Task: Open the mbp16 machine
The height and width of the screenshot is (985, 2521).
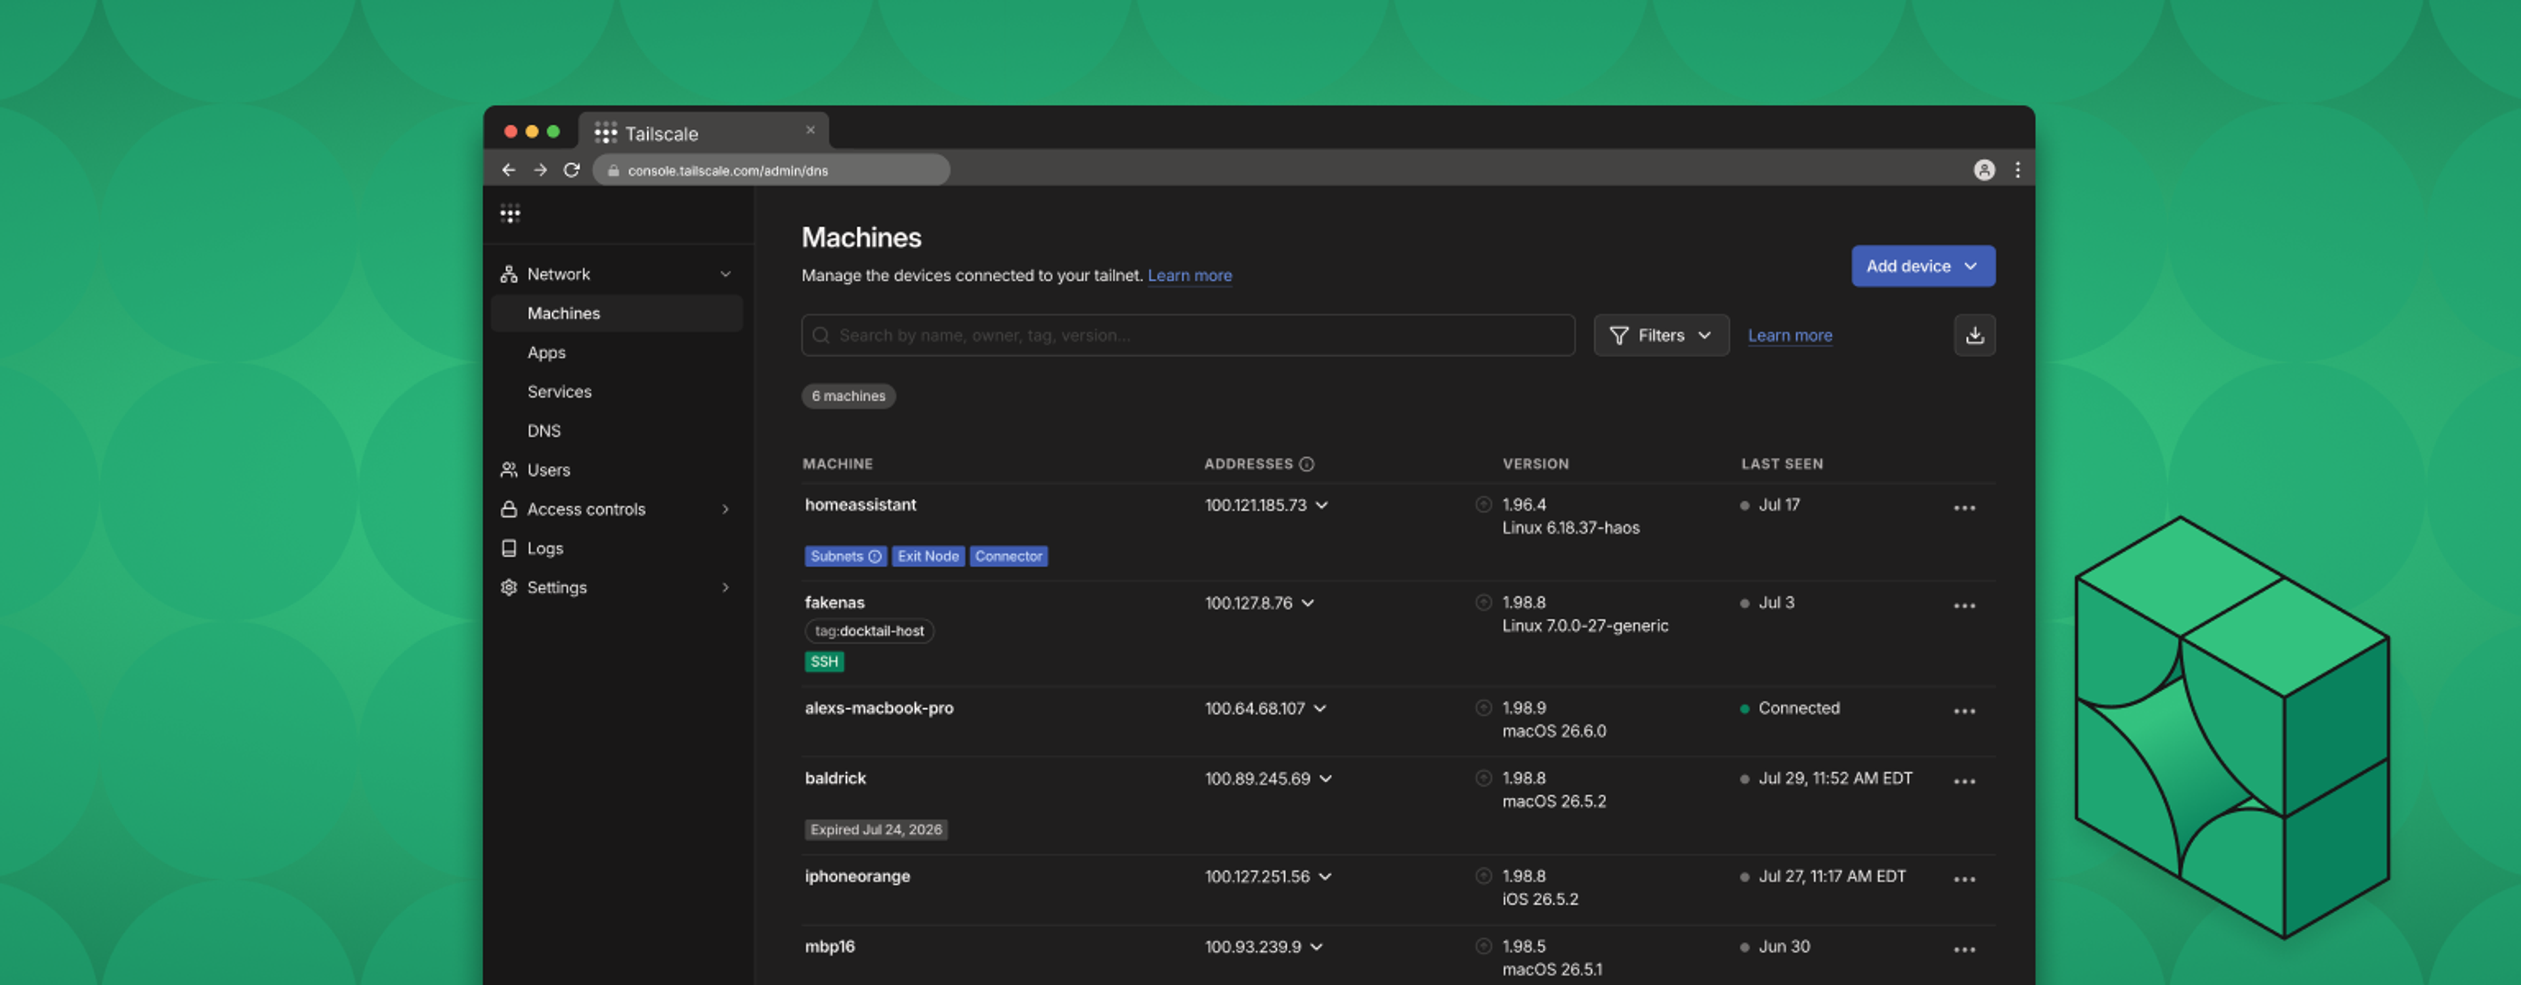Action: tap(829, 946)
